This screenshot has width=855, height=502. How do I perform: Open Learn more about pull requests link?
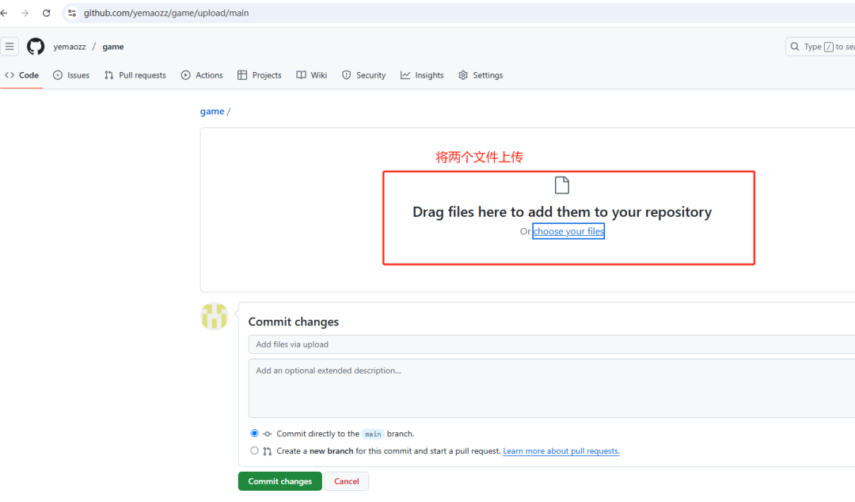[561, 451]
